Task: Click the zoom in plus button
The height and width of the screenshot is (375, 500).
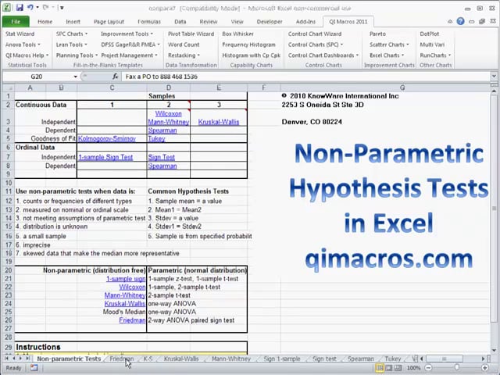Action: pyautogui.click(x=484, y=368)
